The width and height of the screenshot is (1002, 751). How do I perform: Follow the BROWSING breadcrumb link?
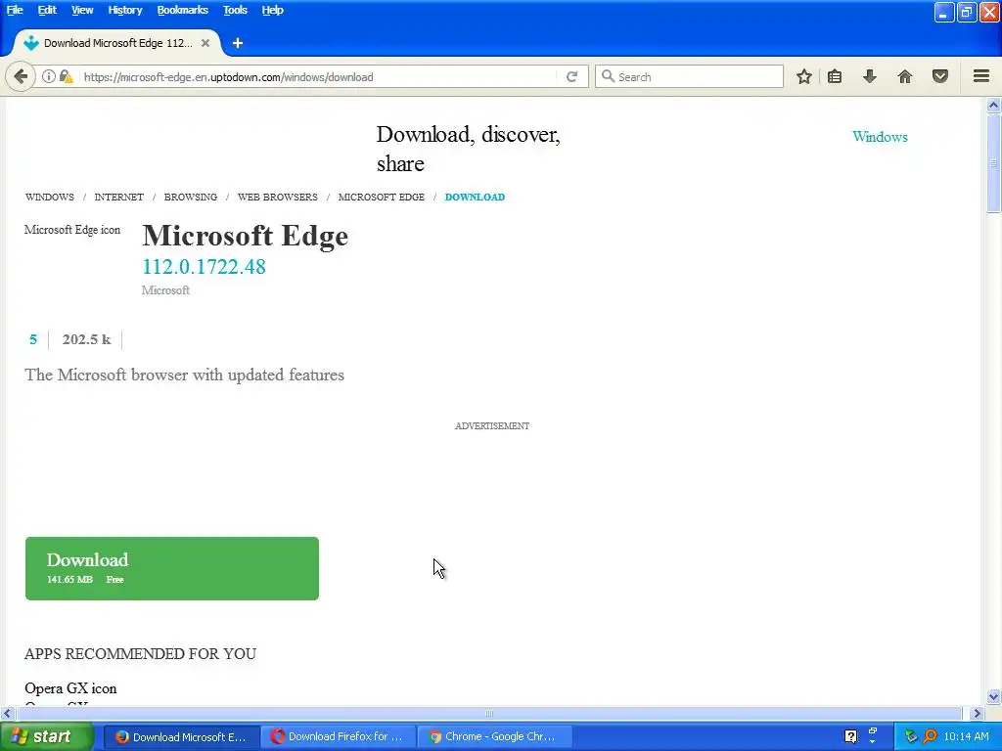(x=191, y=197)
